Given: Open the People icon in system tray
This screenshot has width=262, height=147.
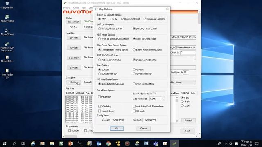Looking at the screenshot, I should (x=219, y=143).
